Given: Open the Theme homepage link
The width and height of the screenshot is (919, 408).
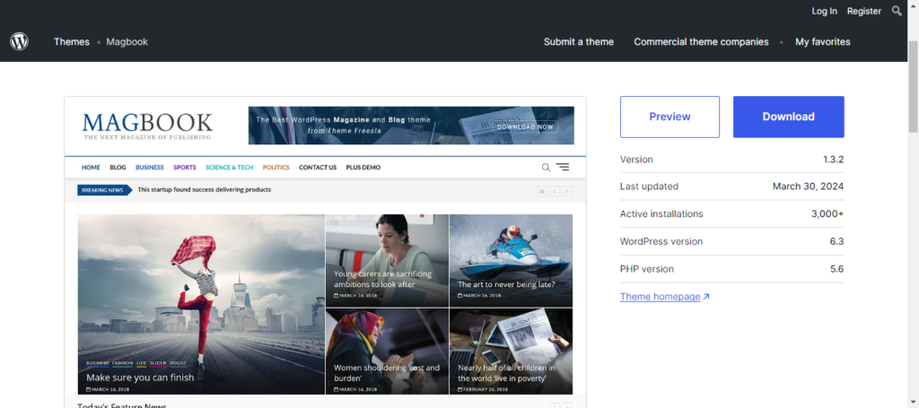Looking at the screenshot, I should point(660,296).
